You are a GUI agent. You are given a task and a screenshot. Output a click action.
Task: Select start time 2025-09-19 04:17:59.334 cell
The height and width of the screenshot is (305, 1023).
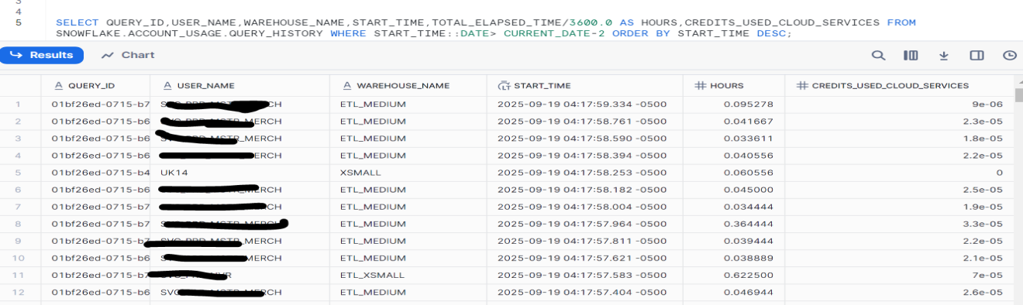pyautogui.click(x=585, y=105)
